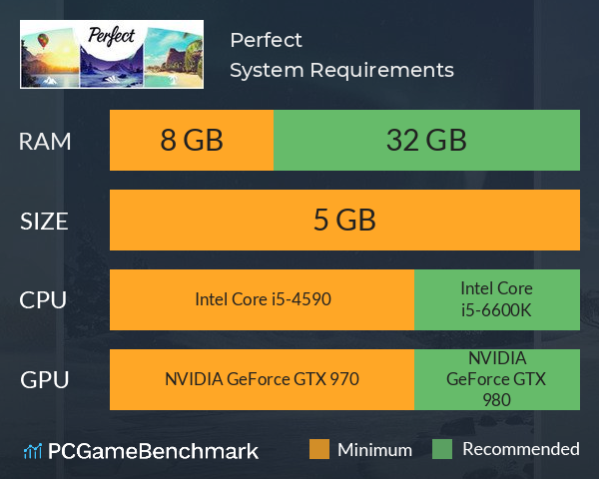Select the Intel Core i5-4590 minimum CPU bar
Image resolution: width=599 pixels, height=479 pixels.
(262, 299)
